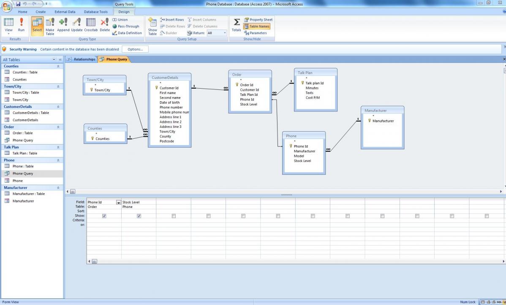Screen dimensions: 506x305
Task: Select the Manufacturer form item
Action: [32, 201]
